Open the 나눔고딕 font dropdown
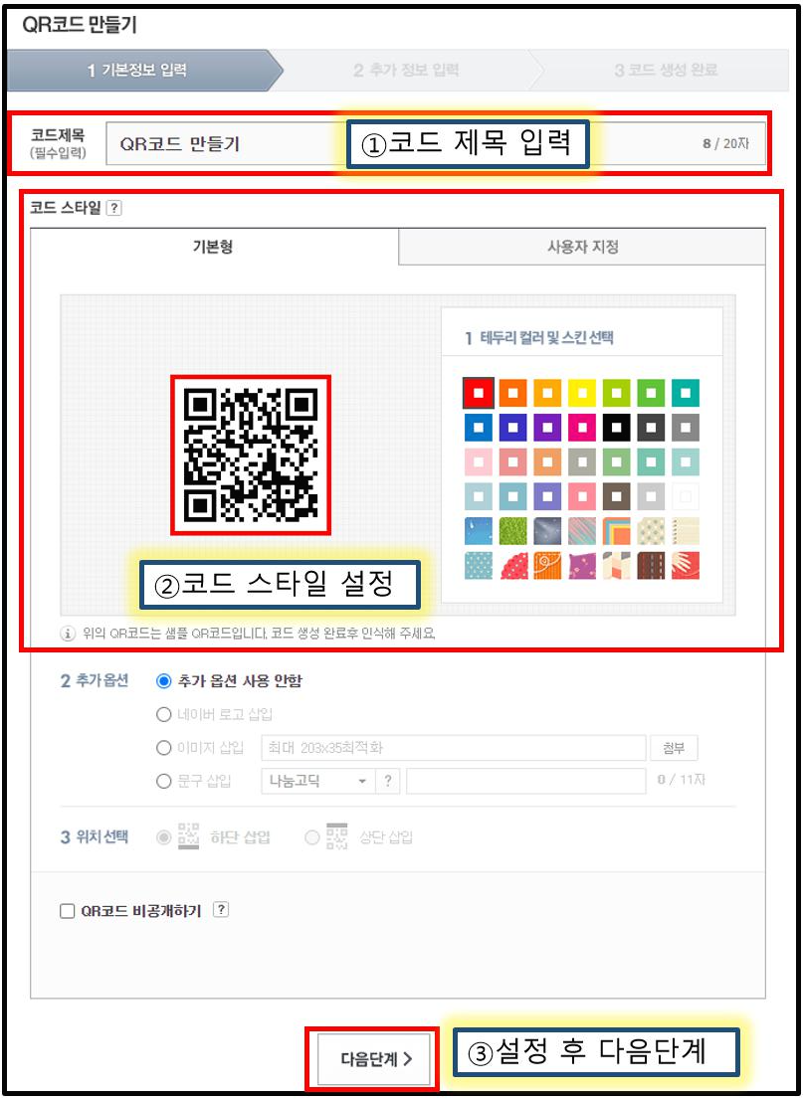This screenshot has height=1100, width=803. (318, 781)
